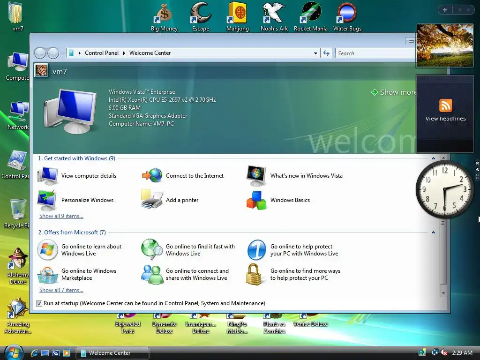
Task: Select the Plants vs Zombies desktop shortcut
Action: tap(274, 323)
